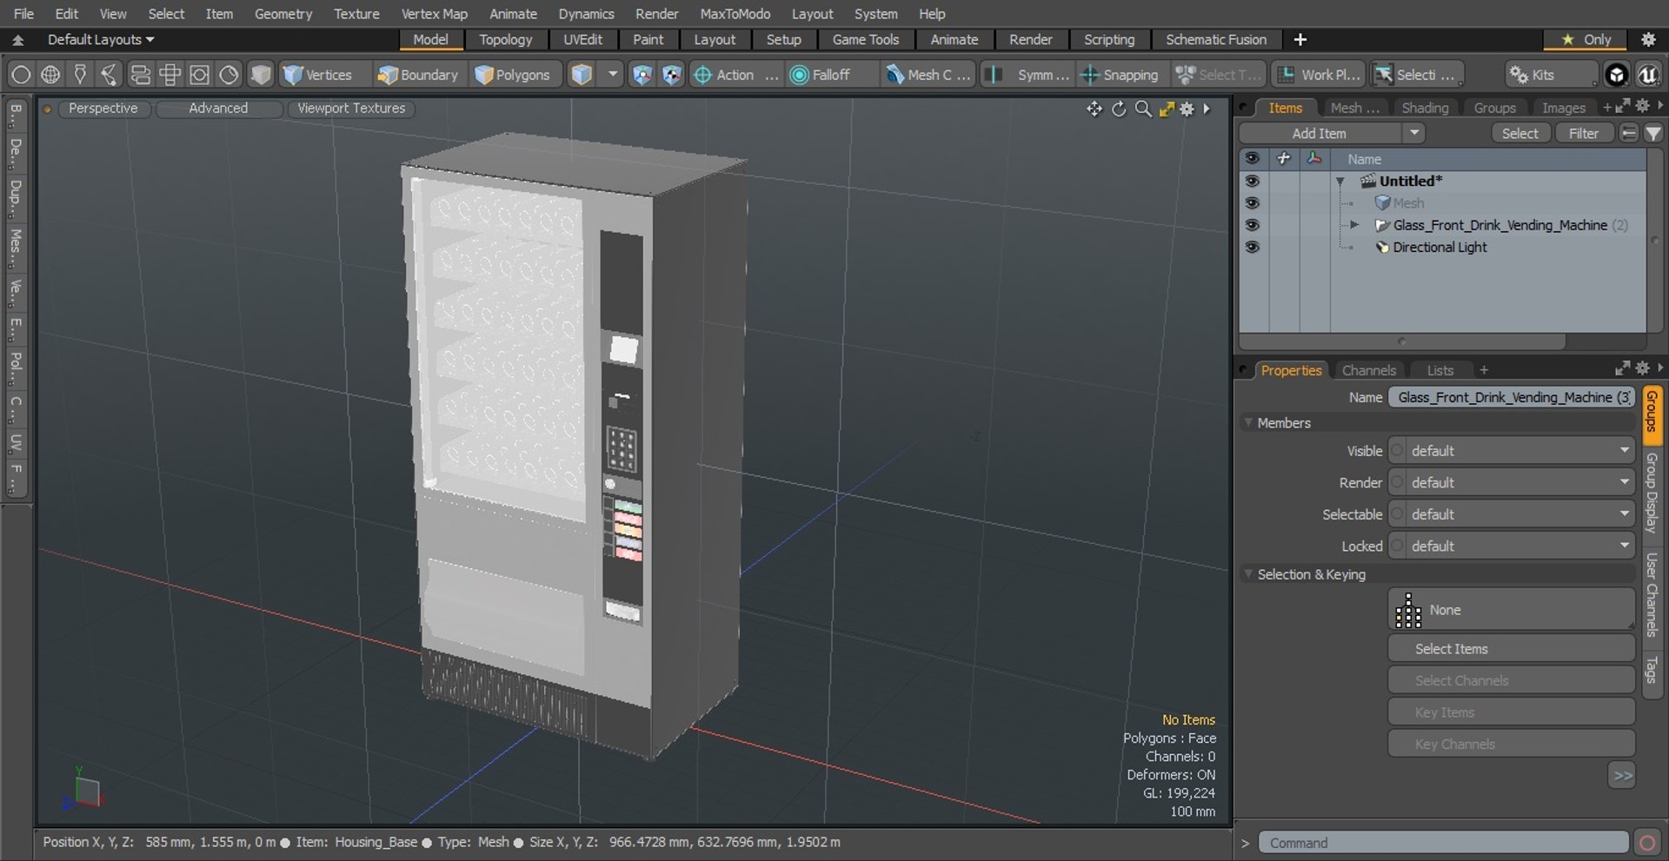
Task: Switch to the UVEdit layout tab
Action: click(x=582, y=39)
